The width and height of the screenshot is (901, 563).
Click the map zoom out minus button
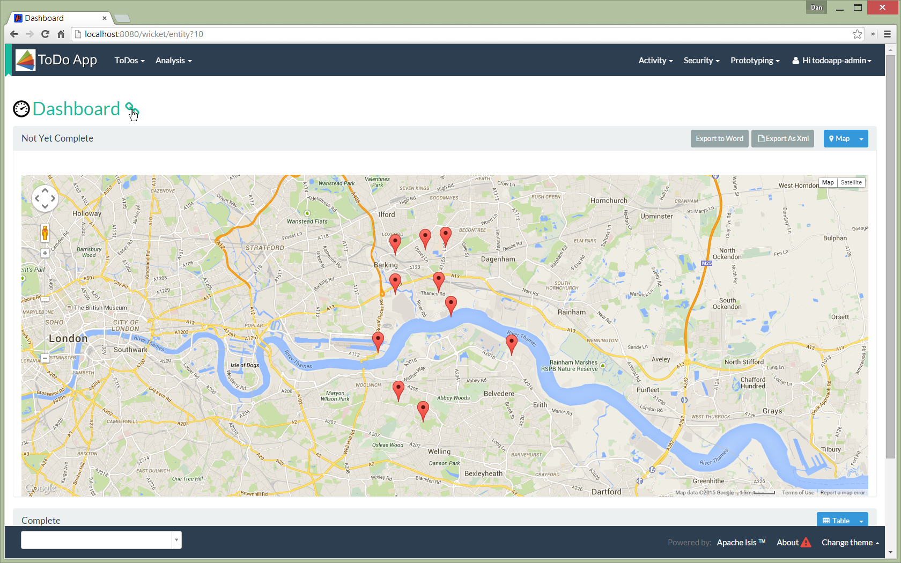pos(45,358)
